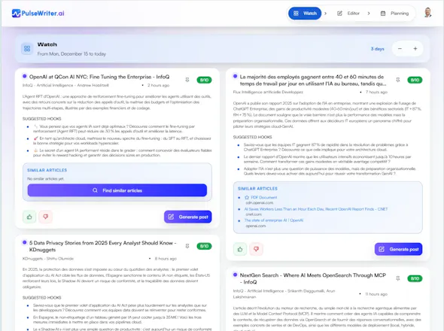
Task: Click '7 hours ago' timestamp
Action: [376, 92]
